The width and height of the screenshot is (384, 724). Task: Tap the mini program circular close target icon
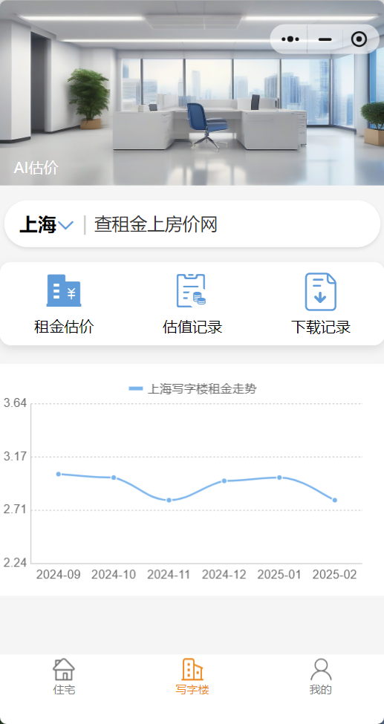tap(359, 39)
